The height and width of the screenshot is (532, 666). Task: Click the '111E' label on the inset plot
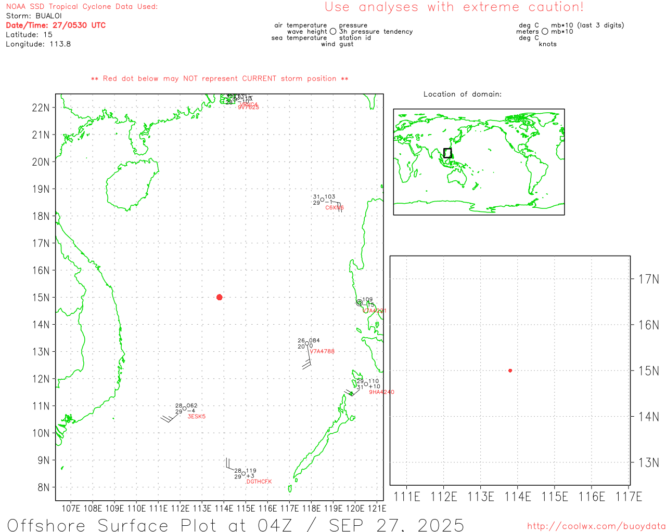click(x=407, y=497)
